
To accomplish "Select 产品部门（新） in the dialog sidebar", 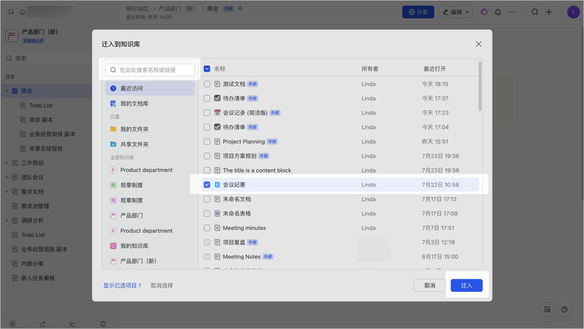I will pos(150,261).
